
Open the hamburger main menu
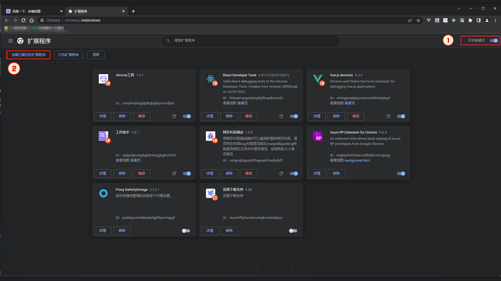coord(11,41)
